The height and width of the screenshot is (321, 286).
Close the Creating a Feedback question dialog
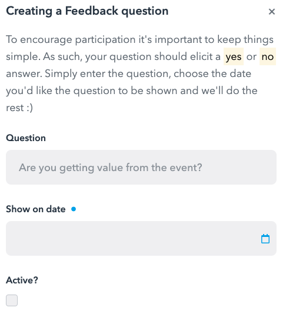[272, 12]
